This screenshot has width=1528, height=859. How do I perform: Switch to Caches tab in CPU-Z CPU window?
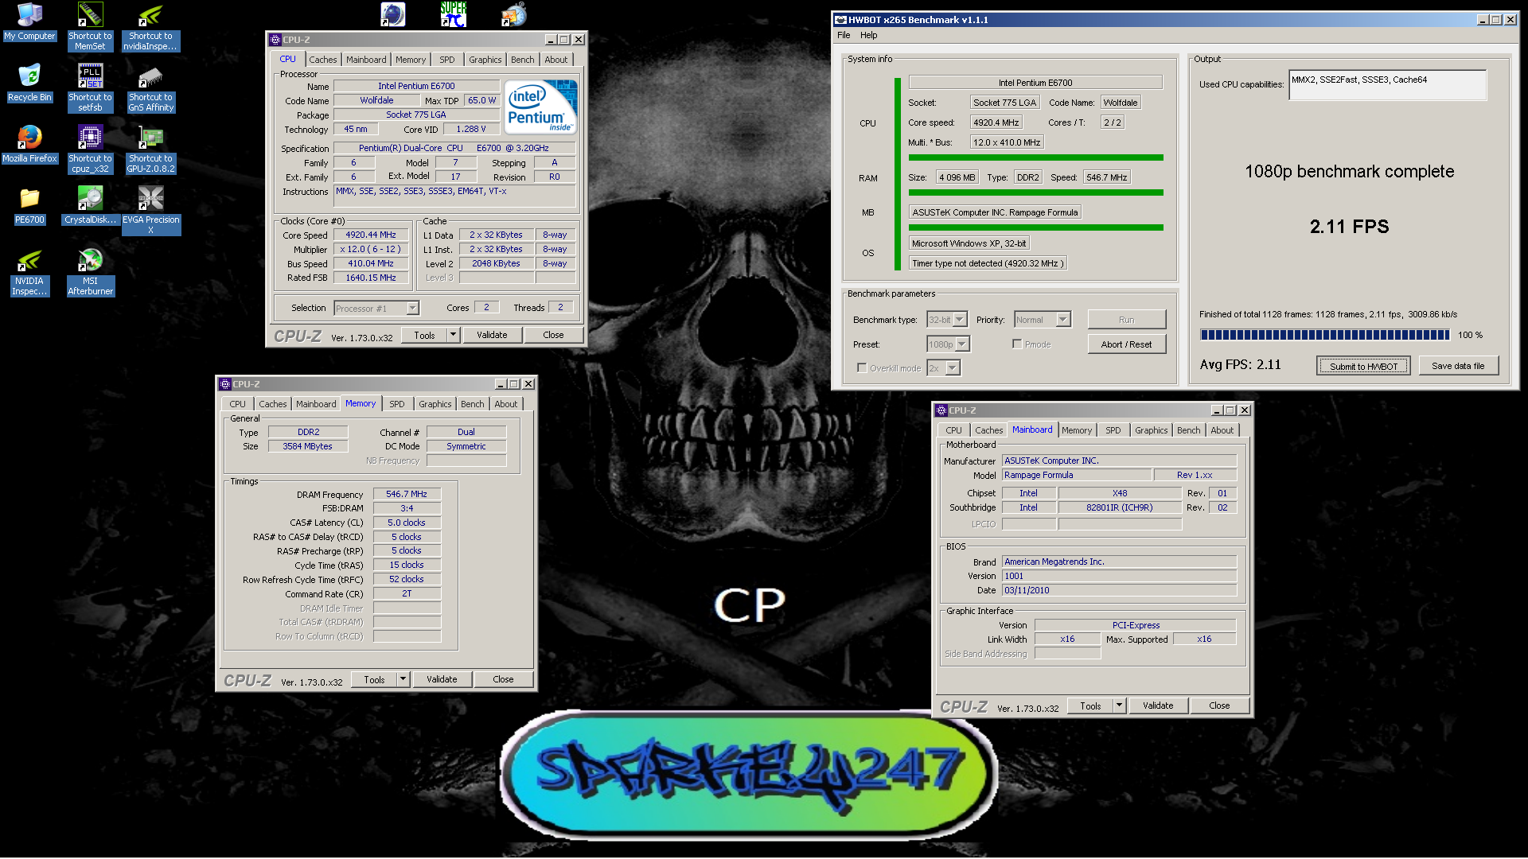[x=322, y=60]
